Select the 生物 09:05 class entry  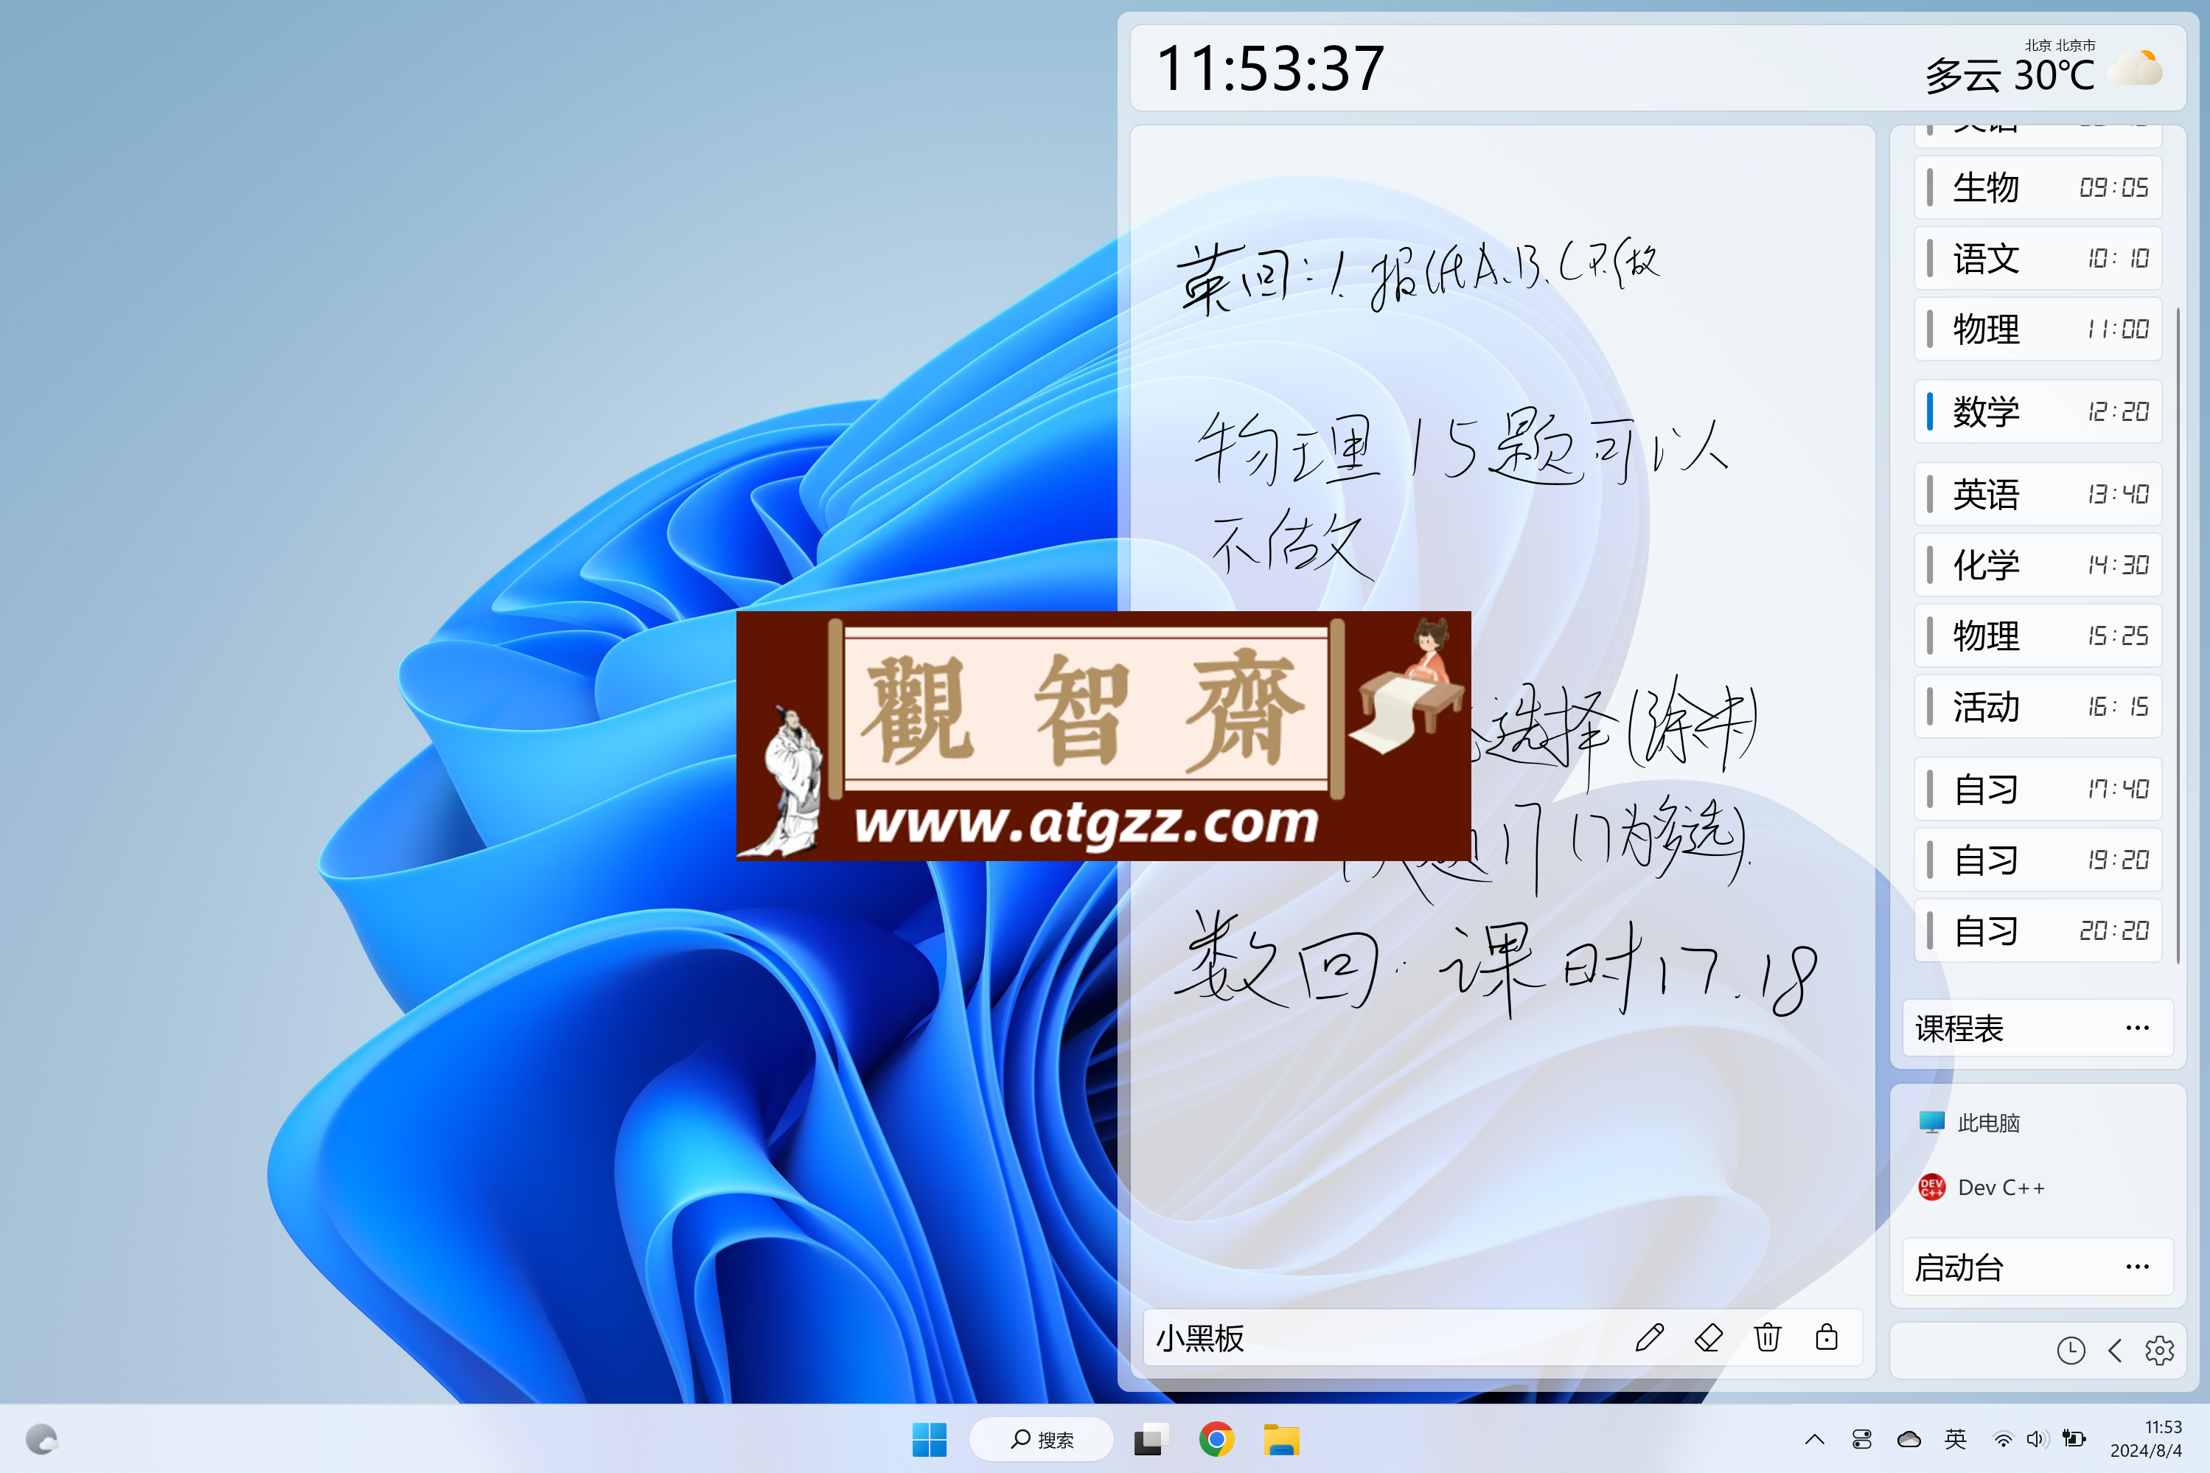2038,187
